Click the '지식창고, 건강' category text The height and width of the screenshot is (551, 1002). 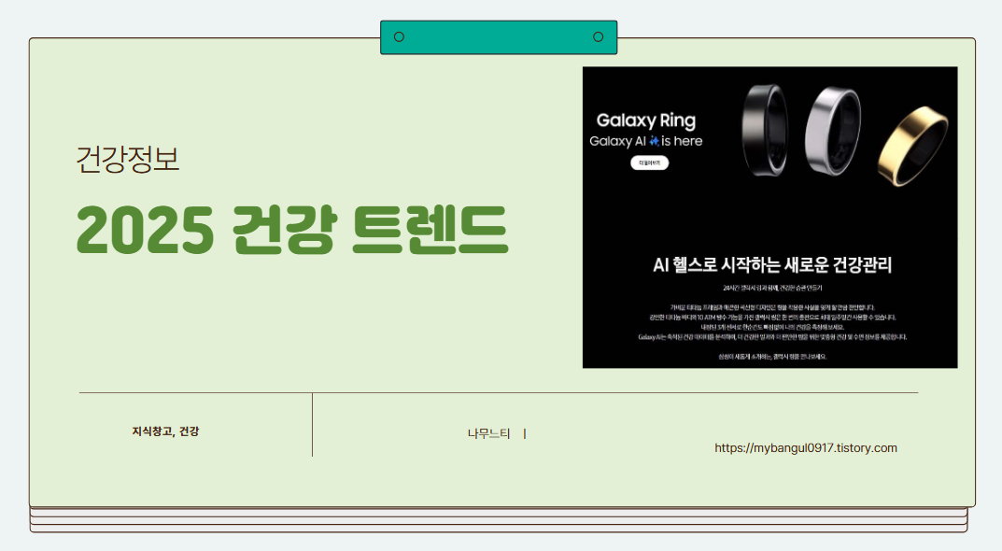[x=165, y=431]
